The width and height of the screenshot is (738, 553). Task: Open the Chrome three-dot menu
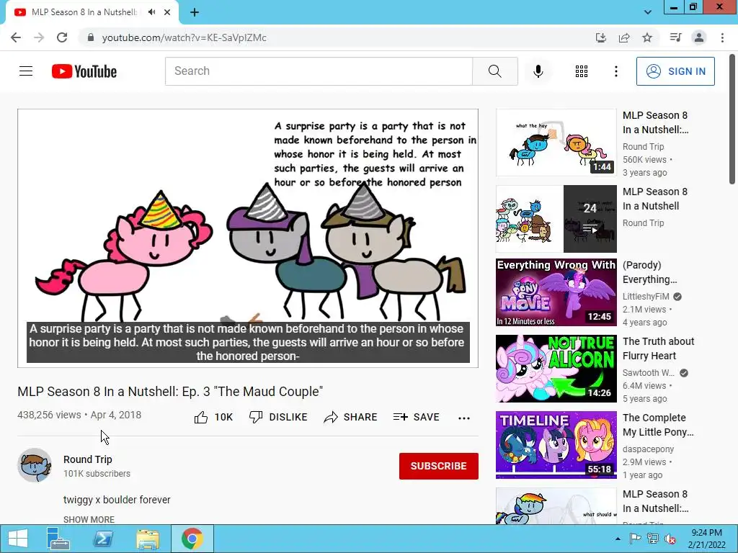(722, 37)
